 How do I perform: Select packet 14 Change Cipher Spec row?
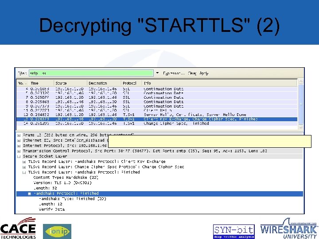click(x=157, y=123)
